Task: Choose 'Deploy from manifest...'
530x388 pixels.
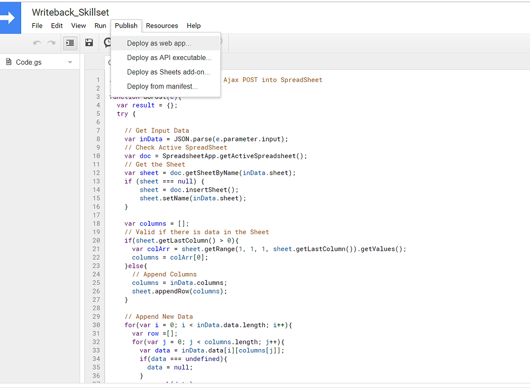Action: click(165, 86)
